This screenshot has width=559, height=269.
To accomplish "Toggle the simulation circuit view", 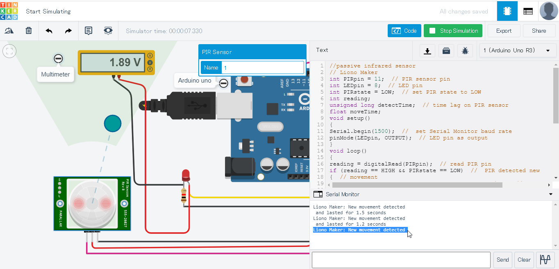I will tap(507, 11).
